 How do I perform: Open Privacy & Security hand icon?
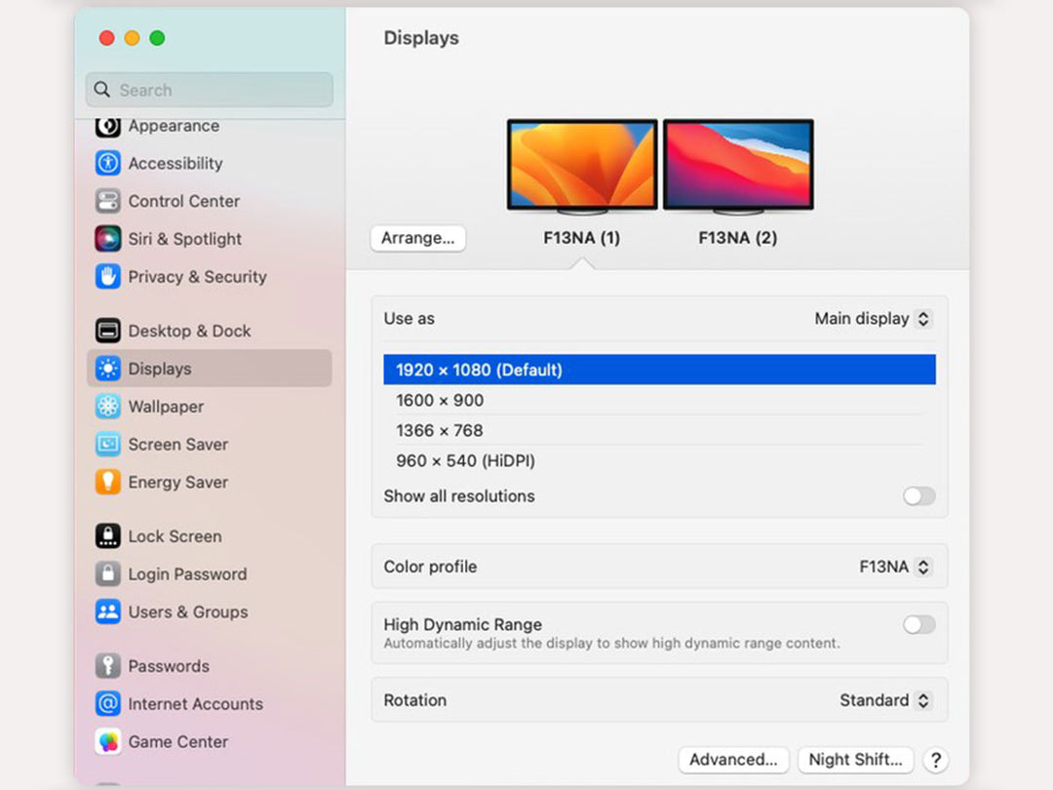click(x=108, y=277)
